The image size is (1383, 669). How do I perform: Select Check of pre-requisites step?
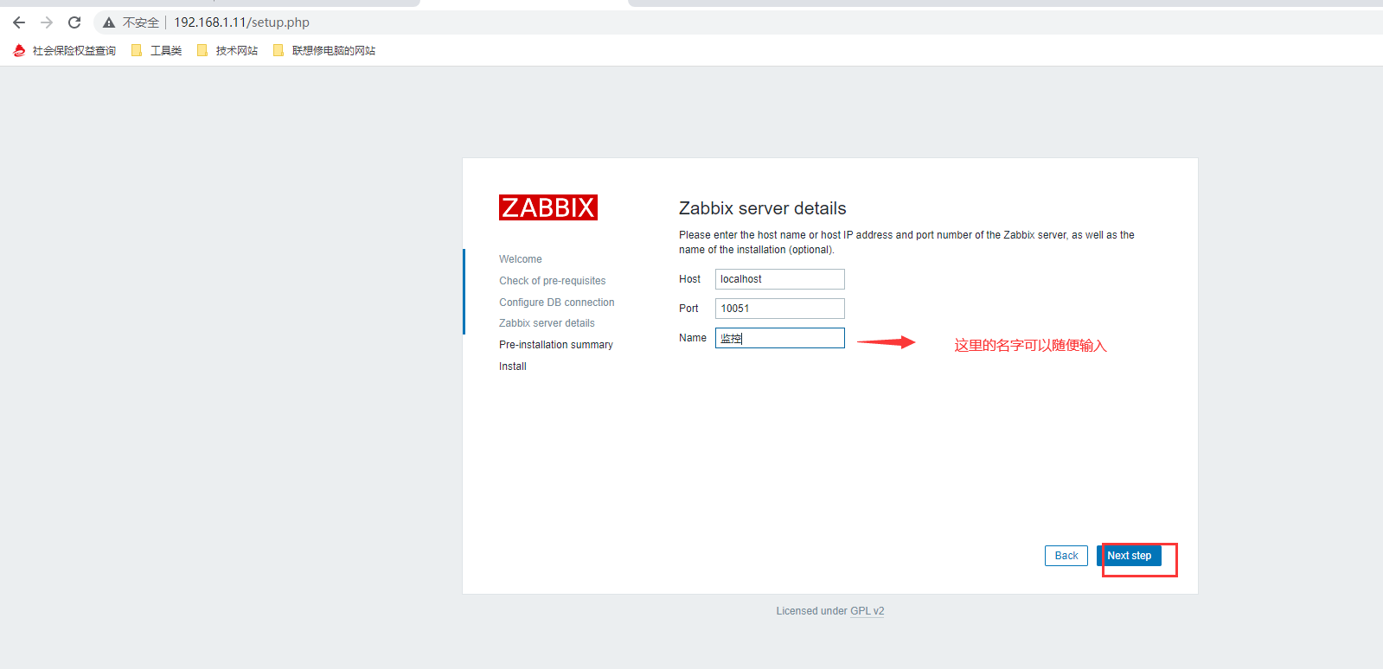(553, 281)
